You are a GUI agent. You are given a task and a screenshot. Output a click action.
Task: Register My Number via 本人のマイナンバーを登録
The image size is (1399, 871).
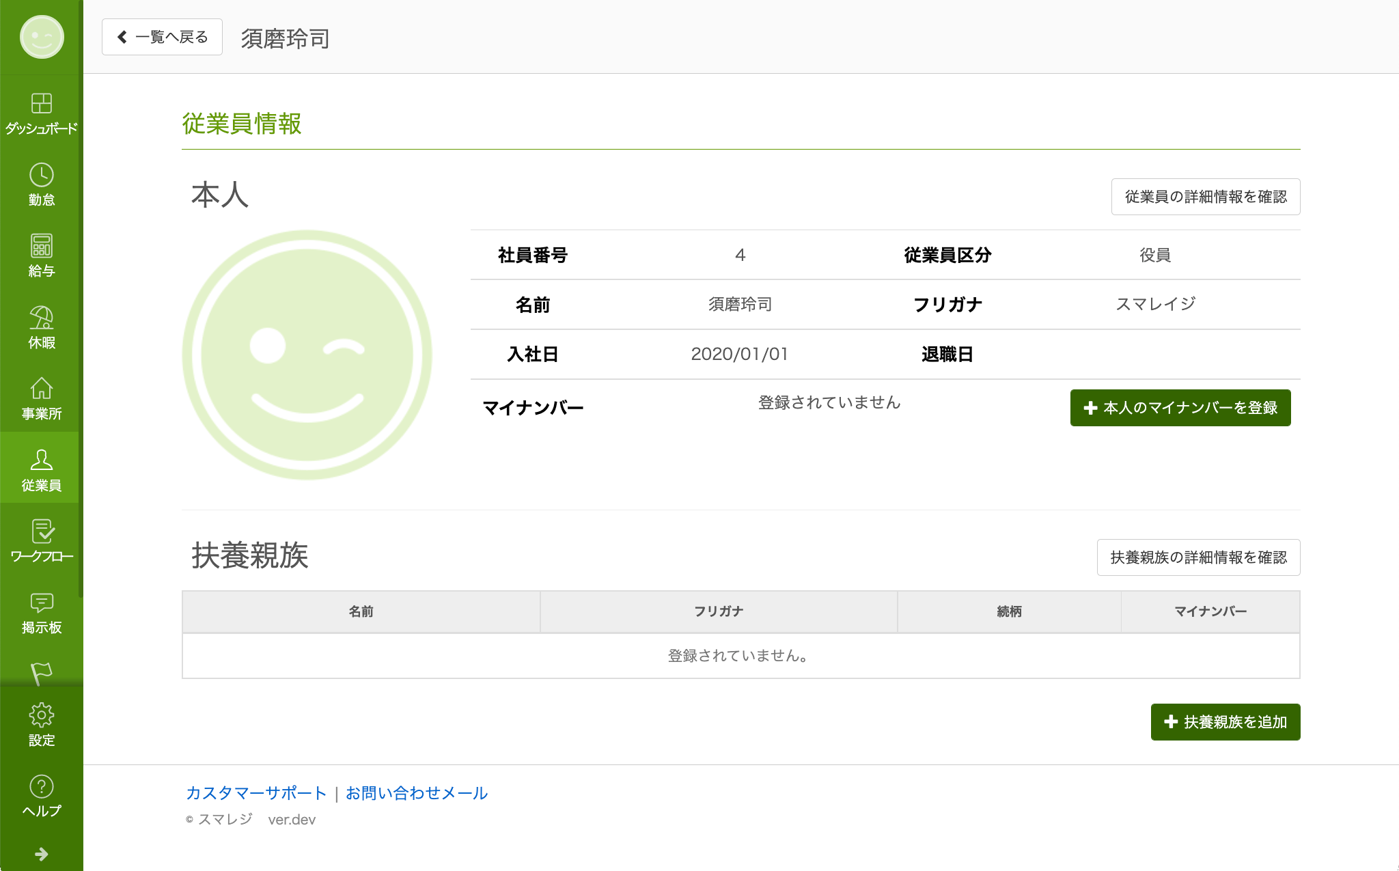tap(1180, 408)
